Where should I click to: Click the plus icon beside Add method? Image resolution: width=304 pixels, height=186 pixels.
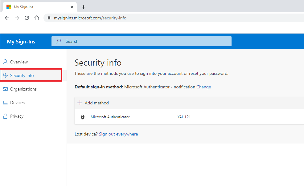(80, 103)
